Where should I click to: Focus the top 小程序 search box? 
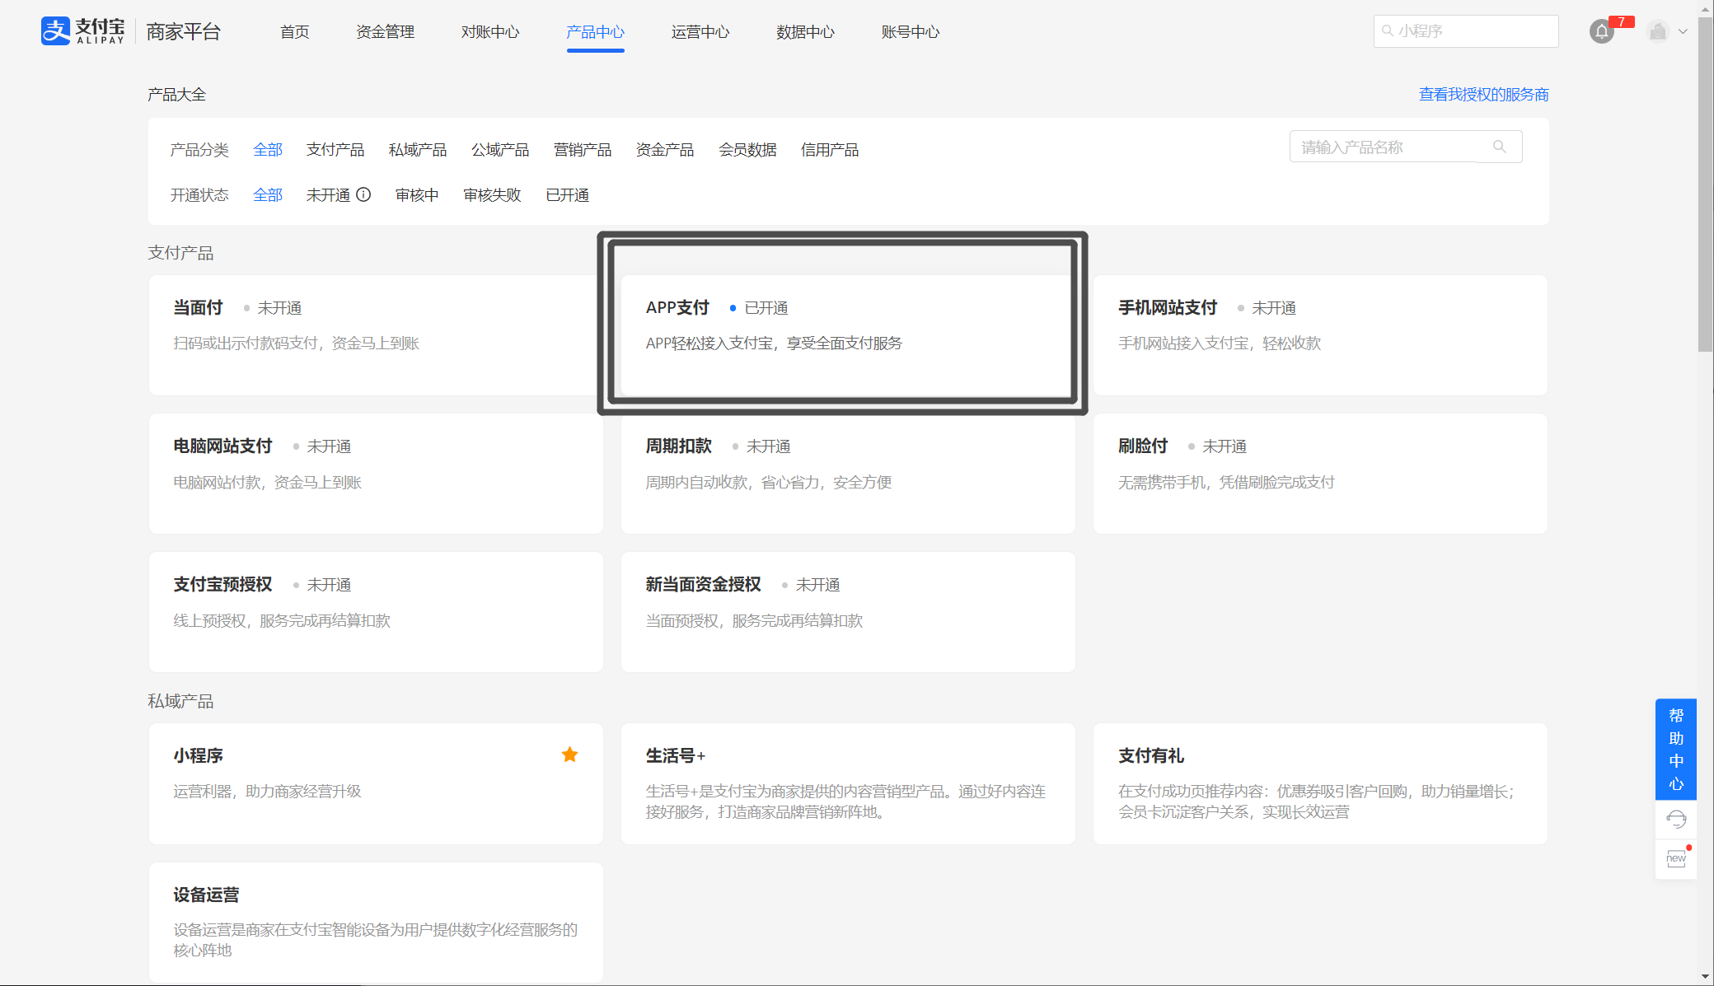click(1466, 31)
